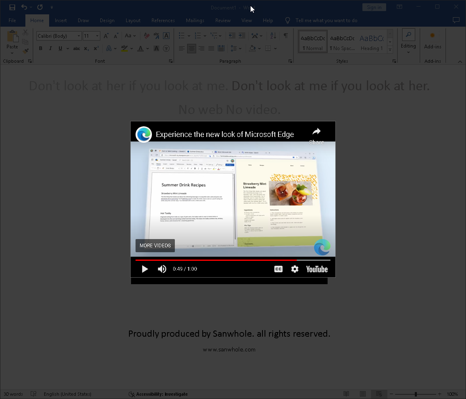
Task: Click the Numbering list icon
Action: pos(198,36)
